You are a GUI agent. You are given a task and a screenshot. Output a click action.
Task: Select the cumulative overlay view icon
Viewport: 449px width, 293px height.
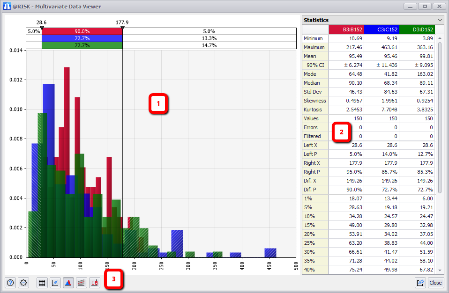pos(81,283)
